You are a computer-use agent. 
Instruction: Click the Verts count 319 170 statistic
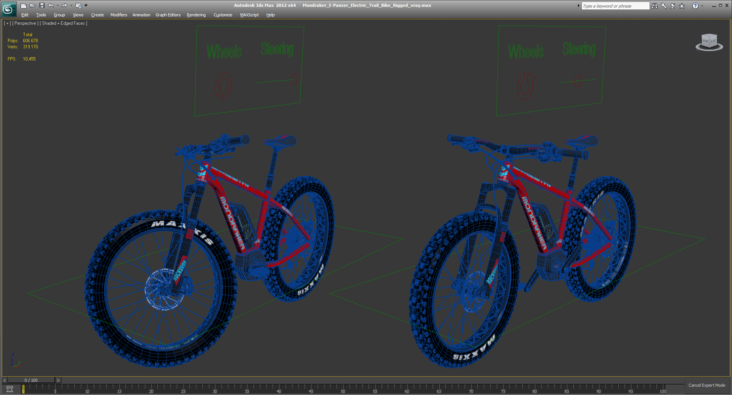30,47
